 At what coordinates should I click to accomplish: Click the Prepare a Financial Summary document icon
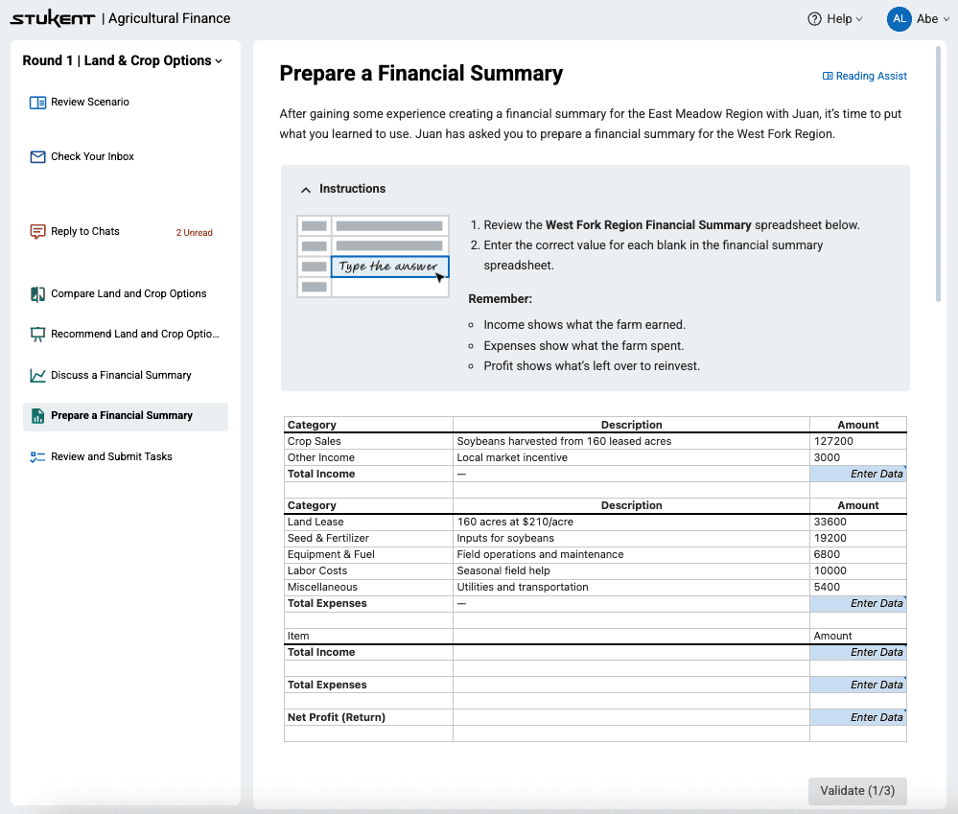coord(37,416)
